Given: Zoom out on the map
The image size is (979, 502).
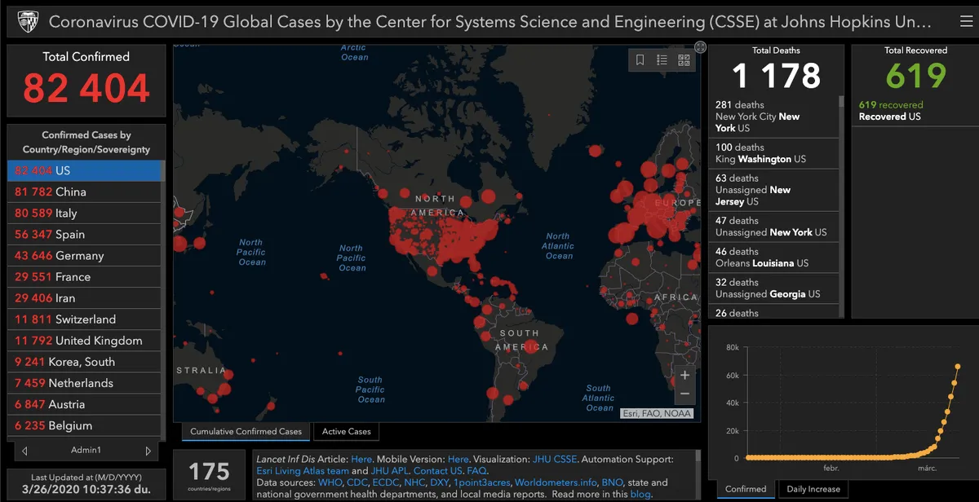Looking at the screenshot, I should click(684, 394).
